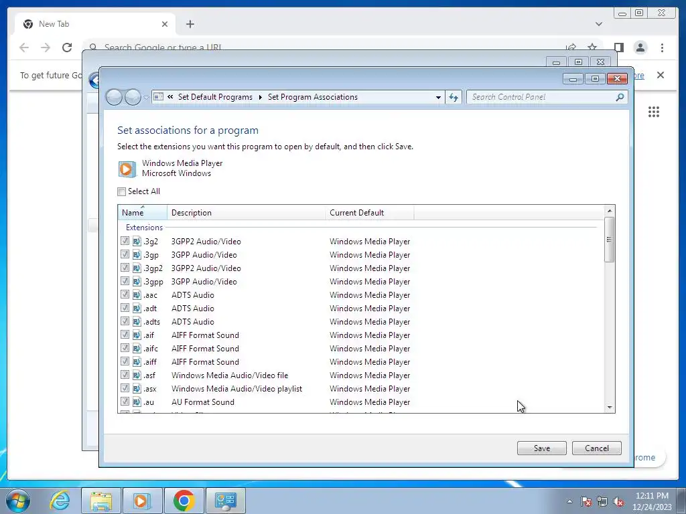Image resolution: width=686 pixels, height=514 pixels.
Task: Click Set Program Associations breadcrumb
Action: pos(313,97)
